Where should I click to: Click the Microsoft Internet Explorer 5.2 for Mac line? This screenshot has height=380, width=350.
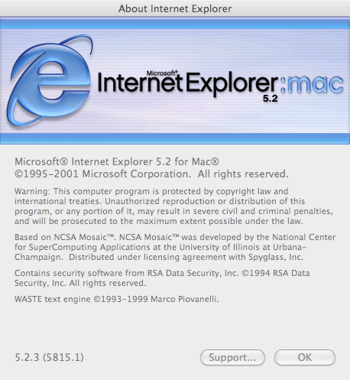point(117,161)
